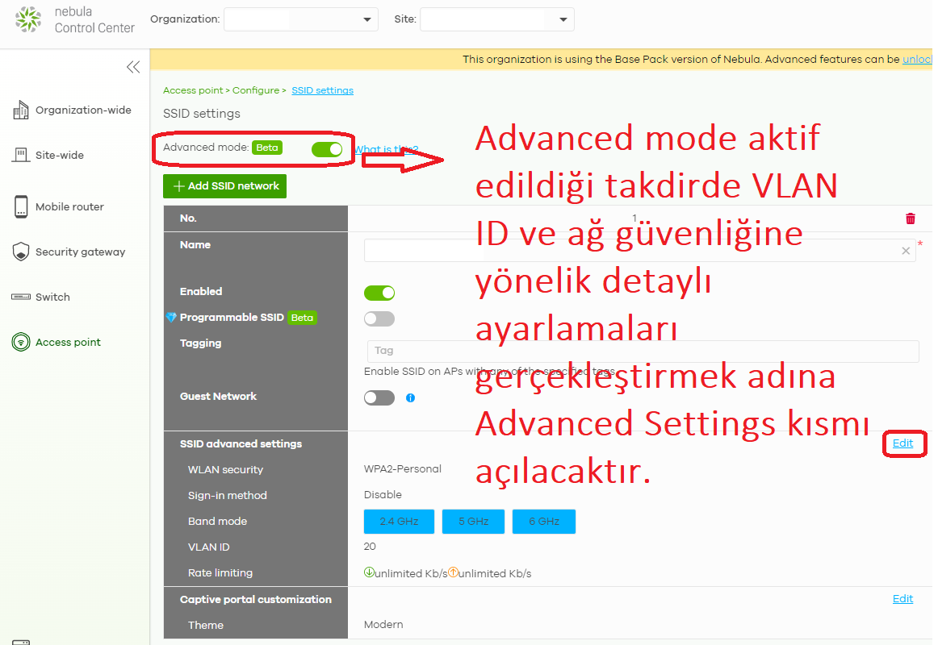
Task: Click the Security gateway shield icon
Action: pos(21,252)
